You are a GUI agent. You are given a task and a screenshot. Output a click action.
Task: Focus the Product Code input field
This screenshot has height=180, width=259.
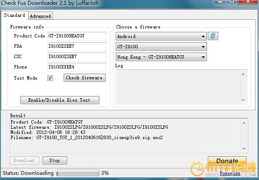click(77, 36)
